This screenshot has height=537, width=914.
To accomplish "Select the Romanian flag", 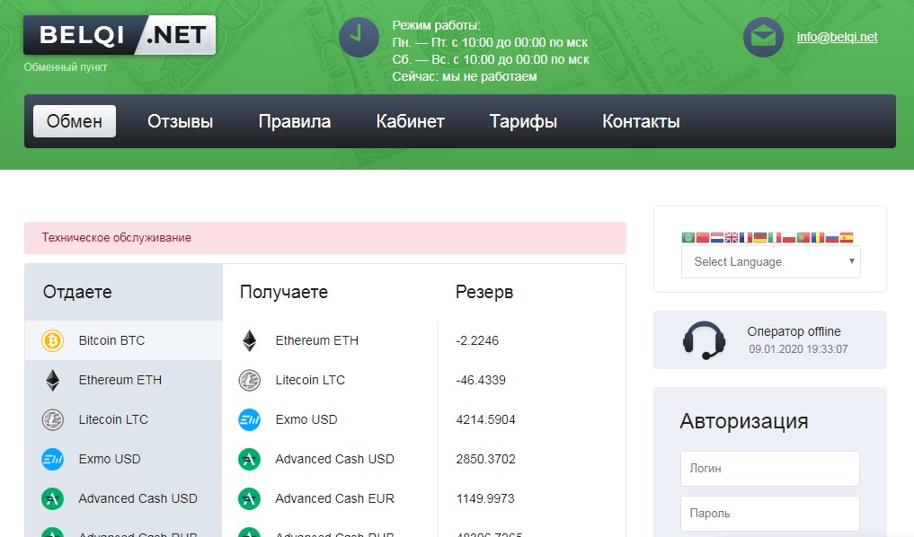I will pyautogui.click(x=818, y=238).
